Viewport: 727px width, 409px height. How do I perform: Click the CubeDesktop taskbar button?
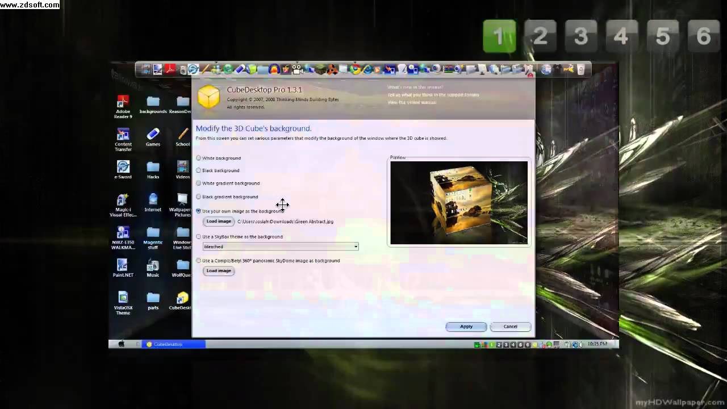coord(174,344)
